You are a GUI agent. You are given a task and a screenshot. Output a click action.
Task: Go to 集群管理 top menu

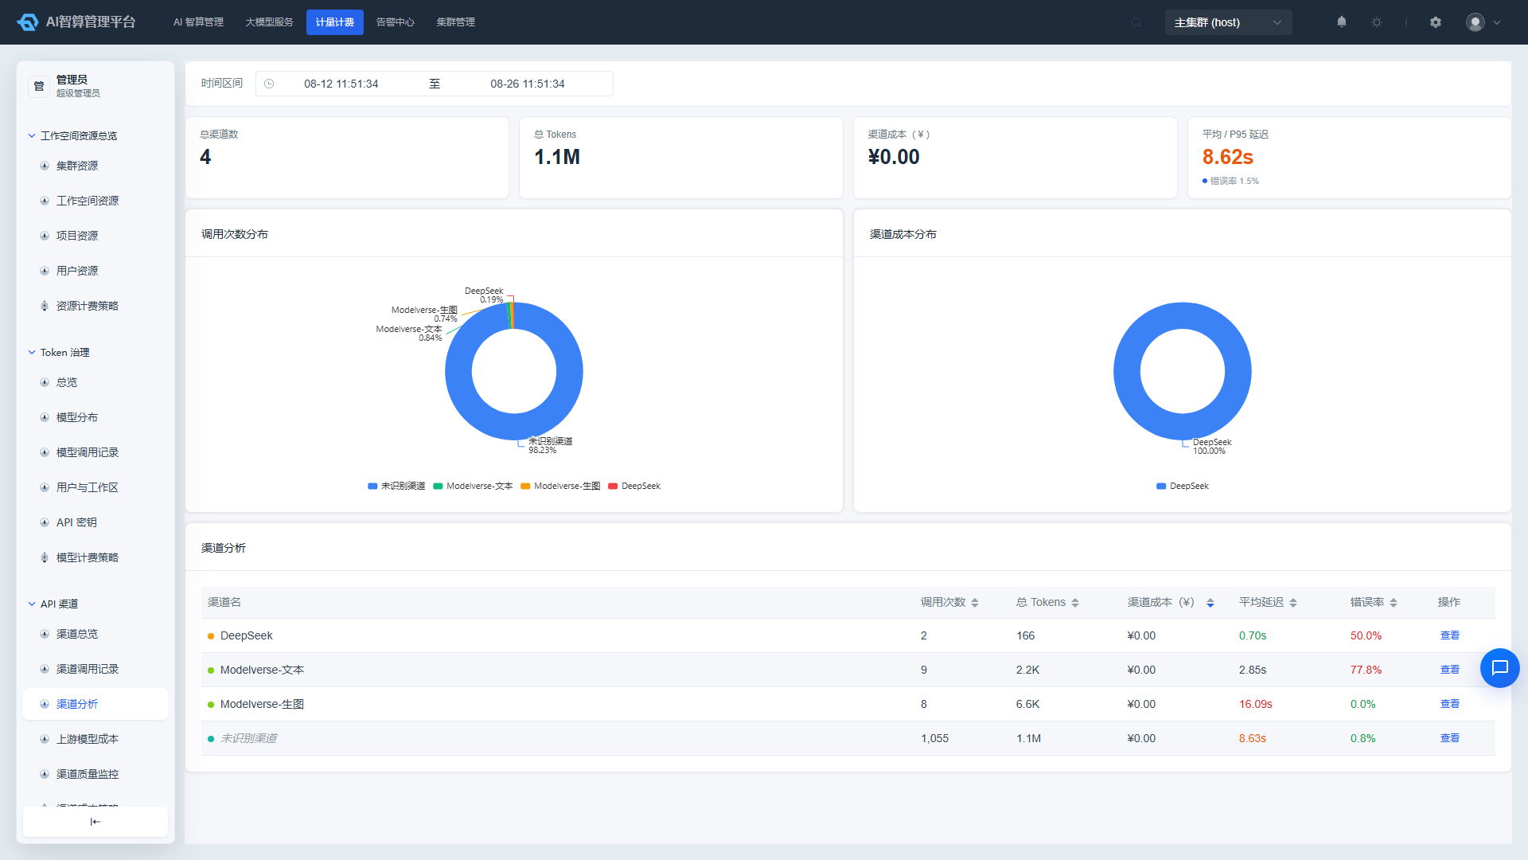click(x=455, y=22)
